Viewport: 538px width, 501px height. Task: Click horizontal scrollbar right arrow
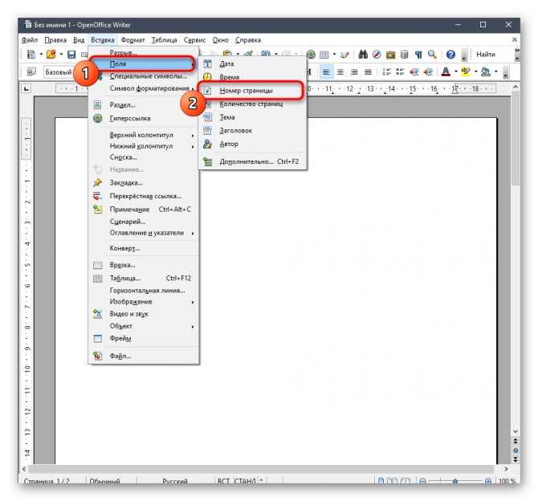pos(506,469)
